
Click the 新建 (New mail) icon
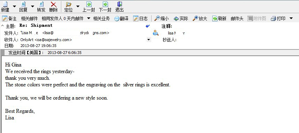5,4
